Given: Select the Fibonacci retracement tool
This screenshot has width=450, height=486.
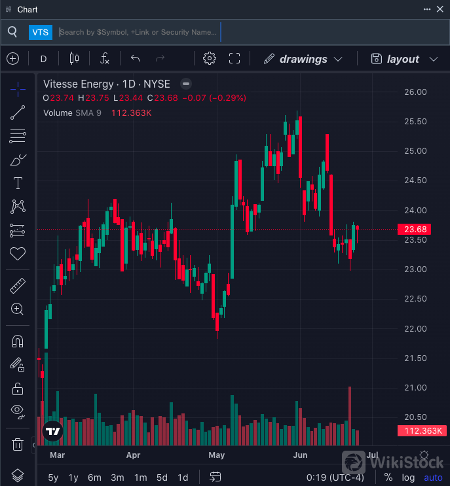Looking at the screenshot, I should coord(18,137).
